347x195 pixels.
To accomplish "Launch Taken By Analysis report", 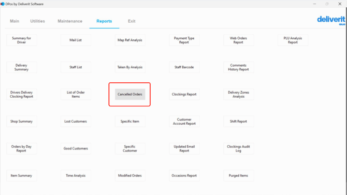I will [130, 67].
